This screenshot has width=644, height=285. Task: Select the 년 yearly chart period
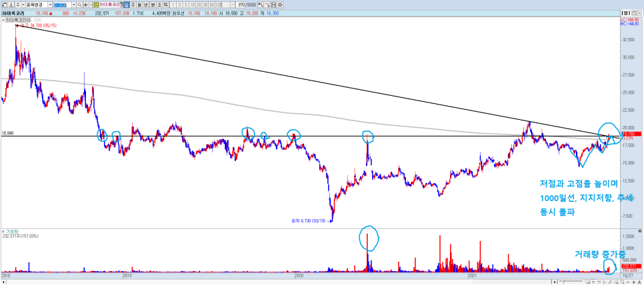pos(146,5)
